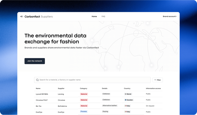
Task: Click Italy flag badge in Bio Tex row
Action: tap(127, 106)
